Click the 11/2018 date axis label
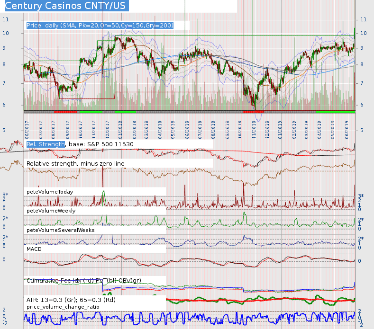374x329 pixels. [254, 130]
